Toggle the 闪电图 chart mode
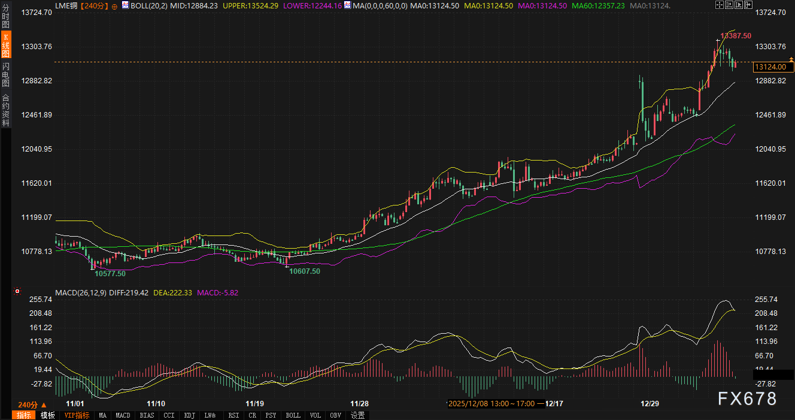The width and height of the screenshot is (795, 420). (5, 74)
